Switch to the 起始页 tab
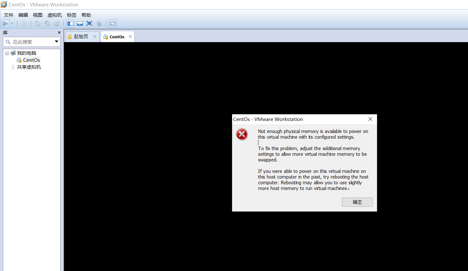 coord(80,36)
